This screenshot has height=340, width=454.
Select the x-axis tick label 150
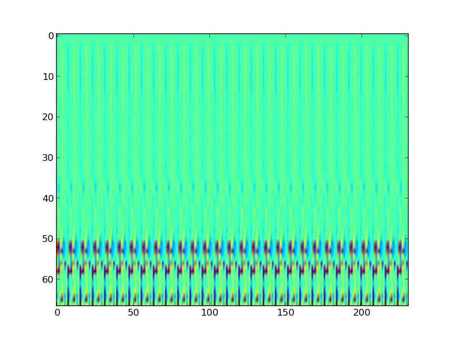click(x=285, y=313)
